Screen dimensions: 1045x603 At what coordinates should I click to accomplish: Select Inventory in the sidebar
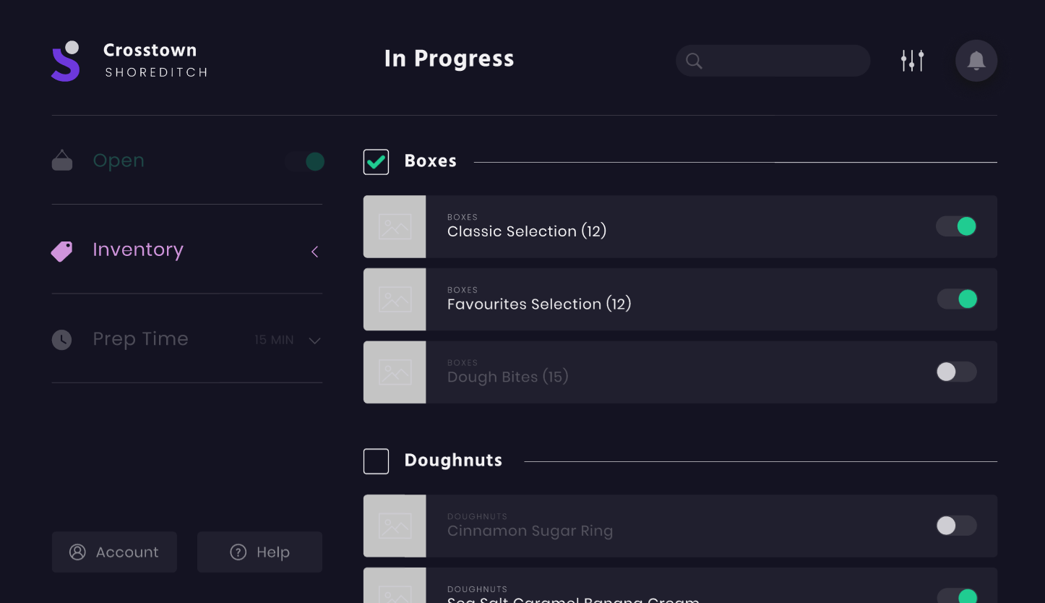[x=138, y=250]
